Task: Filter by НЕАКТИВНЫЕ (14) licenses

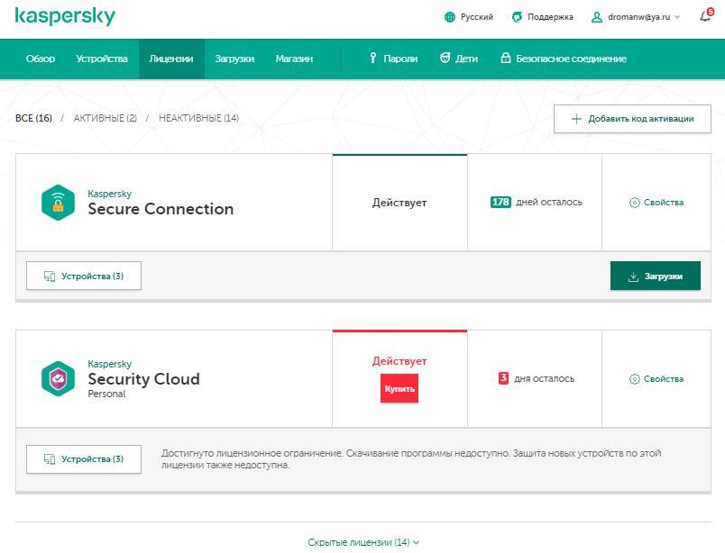Action: [198, 118]
